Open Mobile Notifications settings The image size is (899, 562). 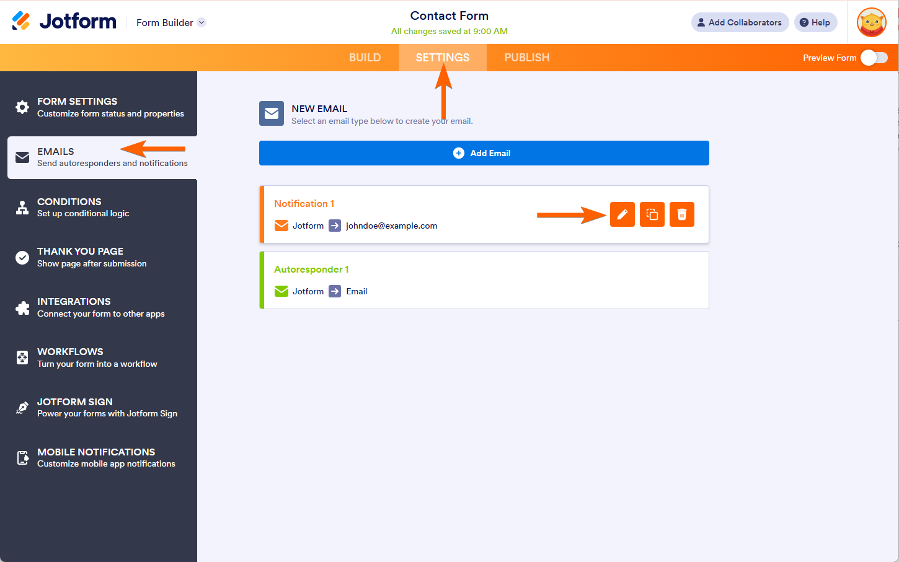(99, 458)
